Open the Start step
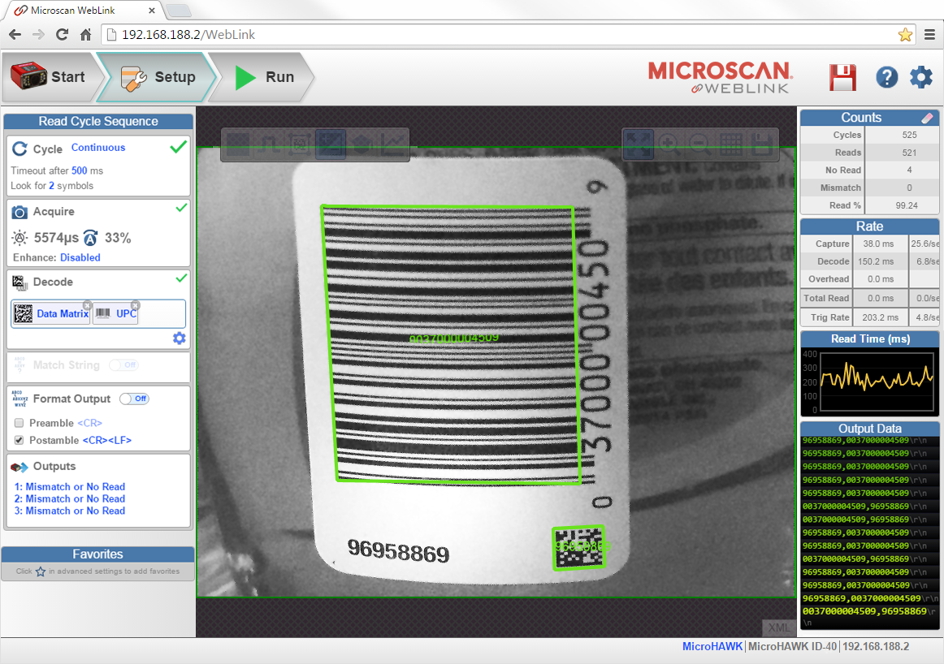 coord(50,77)
